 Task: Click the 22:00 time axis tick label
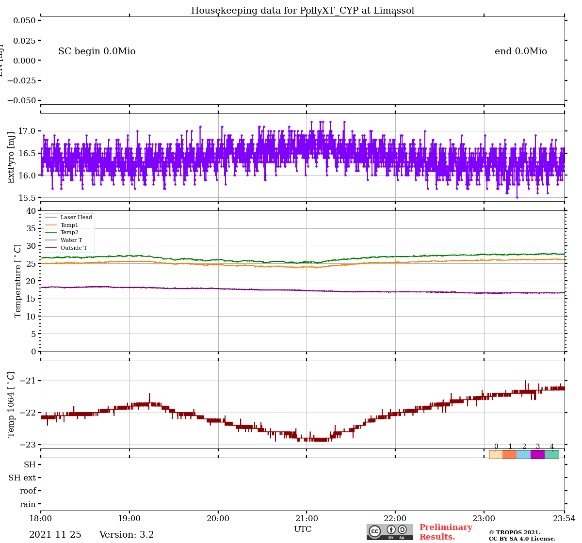395,519
